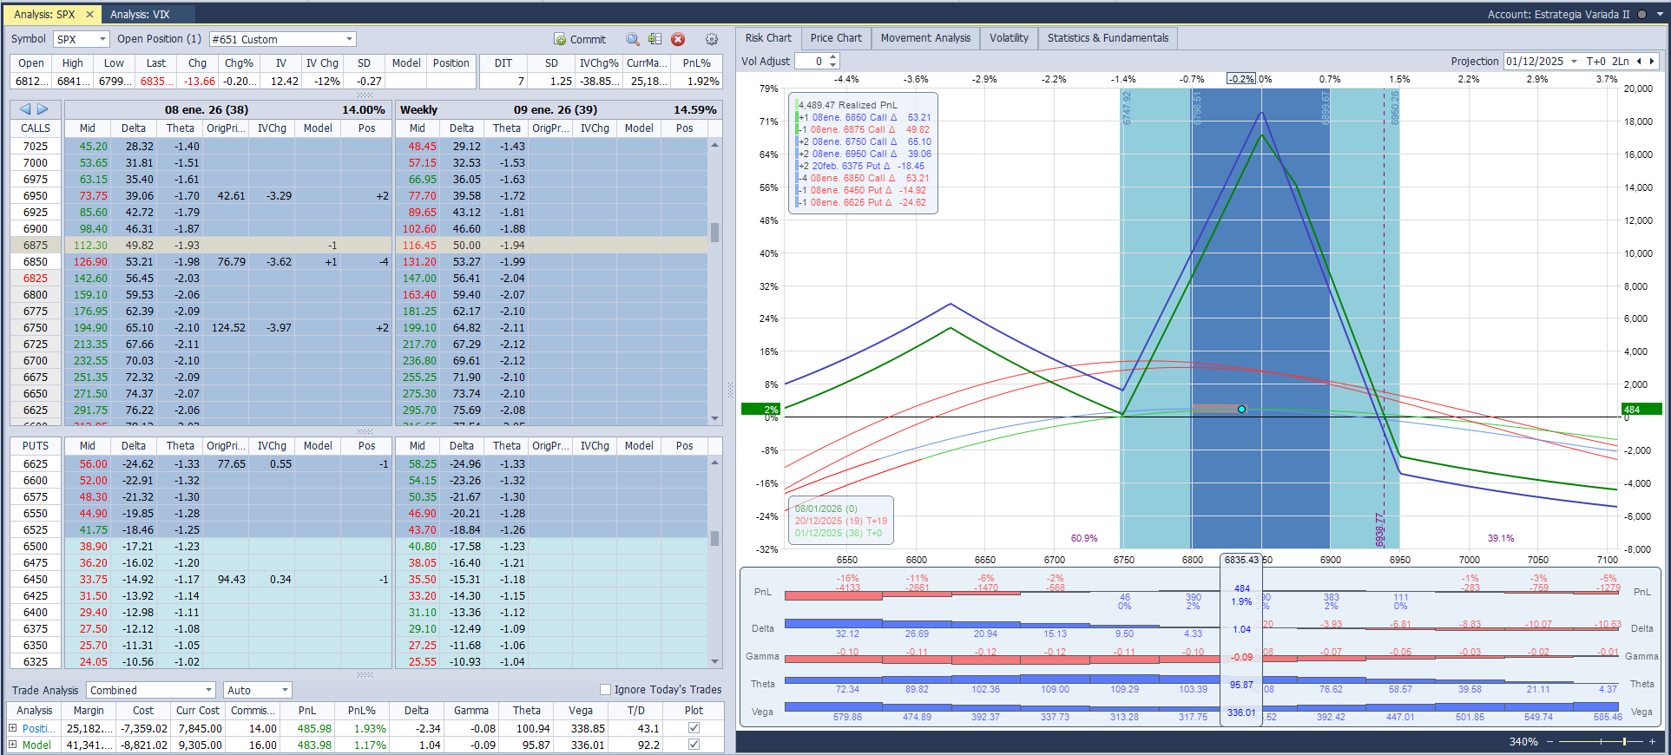
Task: Click the magnifier search icon next to Commit
Action: coord(633,39)
